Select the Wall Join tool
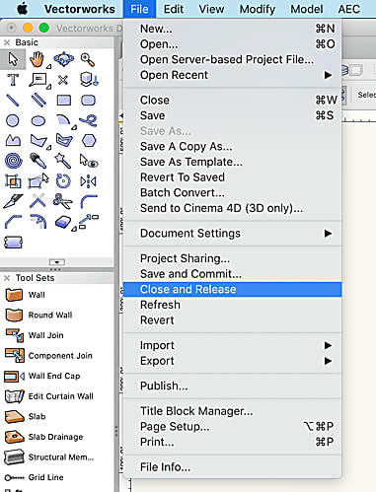 click(x=35, y=335)
